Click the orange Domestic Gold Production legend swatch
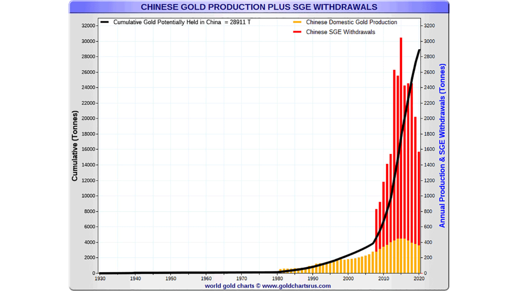 coord(297,22)
